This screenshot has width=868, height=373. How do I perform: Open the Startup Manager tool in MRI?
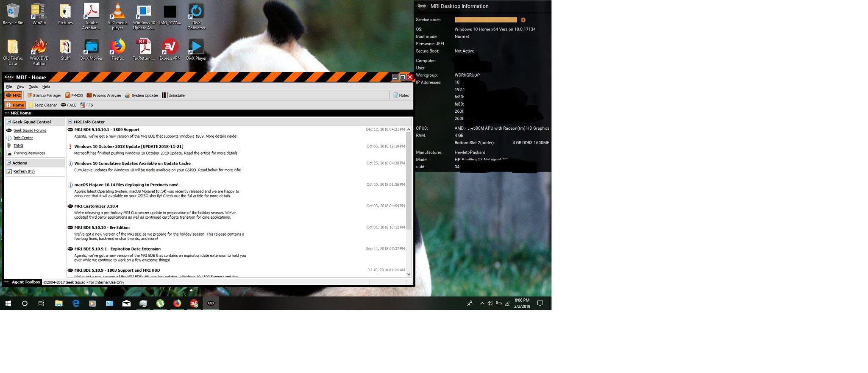pos(44,95)
